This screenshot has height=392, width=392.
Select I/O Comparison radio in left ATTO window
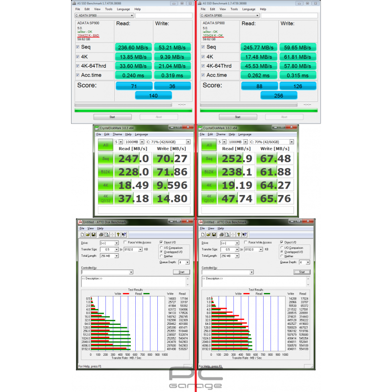[x=161, y=248]
